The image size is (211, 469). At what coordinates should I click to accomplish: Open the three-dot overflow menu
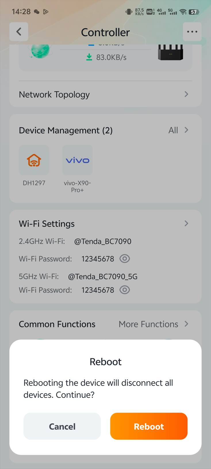192,32
